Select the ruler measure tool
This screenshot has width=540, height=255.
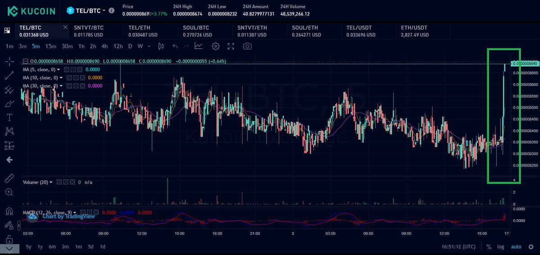9,179
